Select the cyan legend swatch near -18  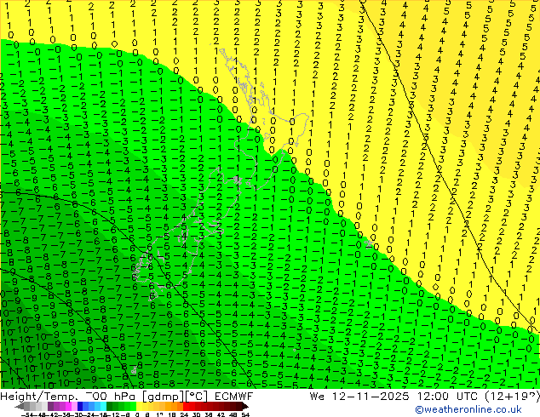tap(103, 406)
